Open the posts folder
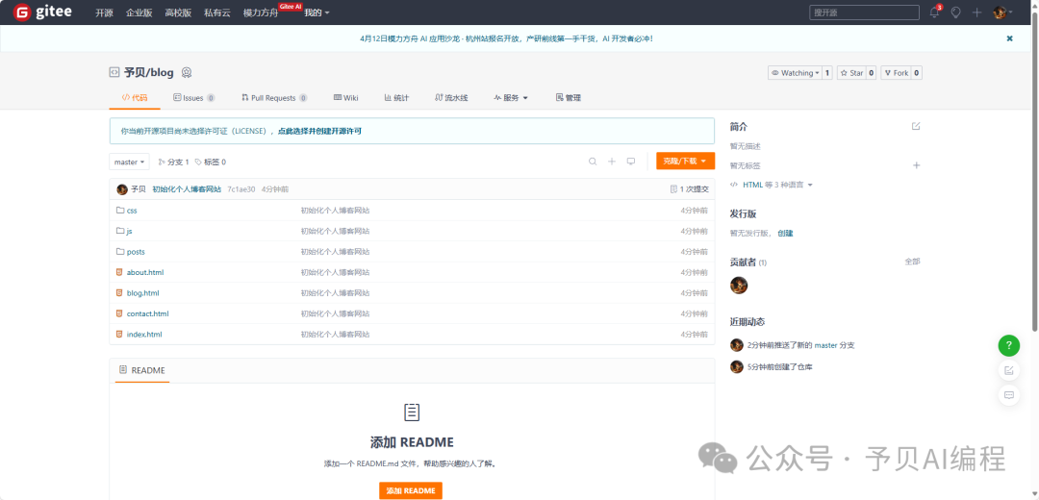Screen dimensions: 1039x500 136,252
